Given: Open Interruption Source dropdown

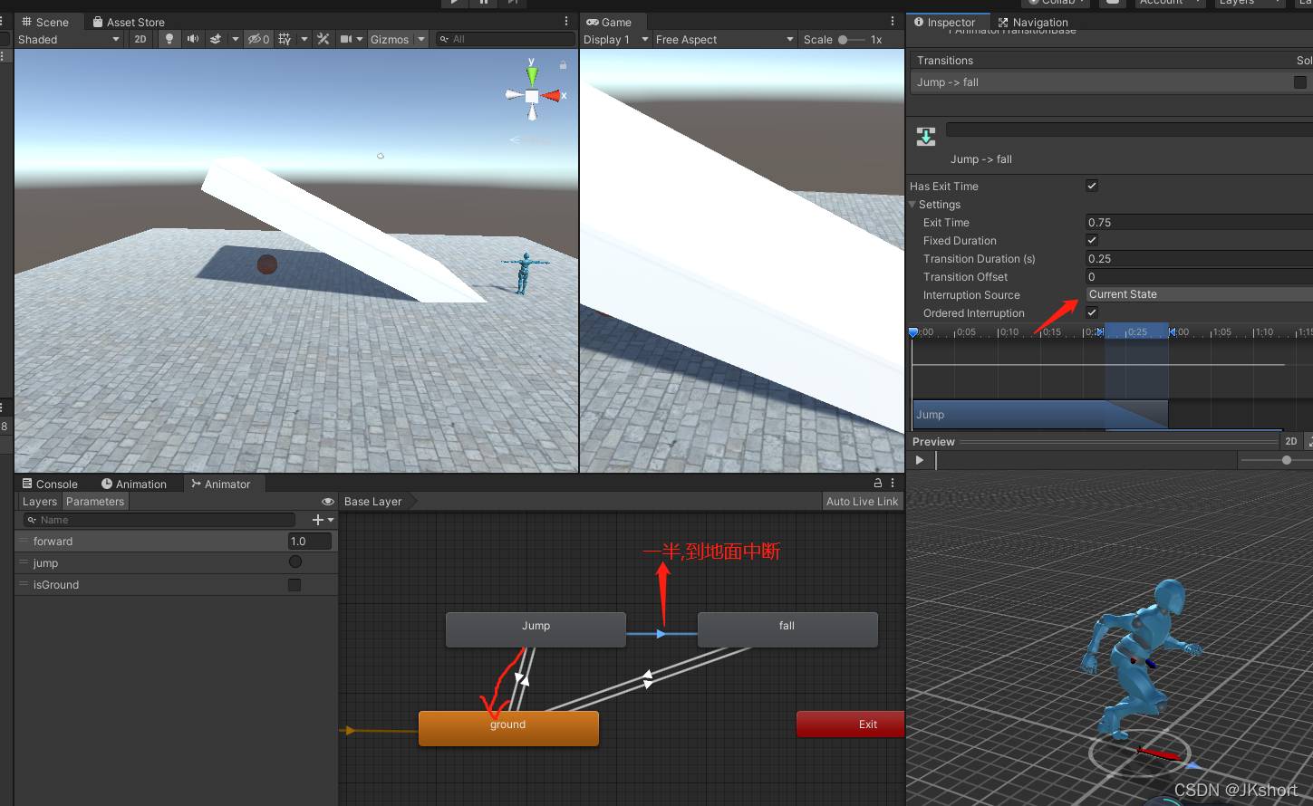Looking at the screenshot, I should 1199,294.
